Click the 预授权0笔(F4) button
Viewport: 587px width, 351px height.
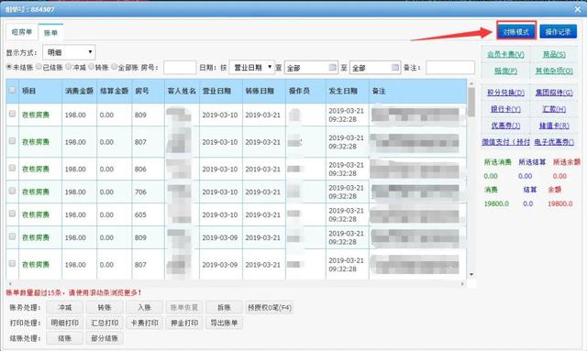tap(269, 308)
